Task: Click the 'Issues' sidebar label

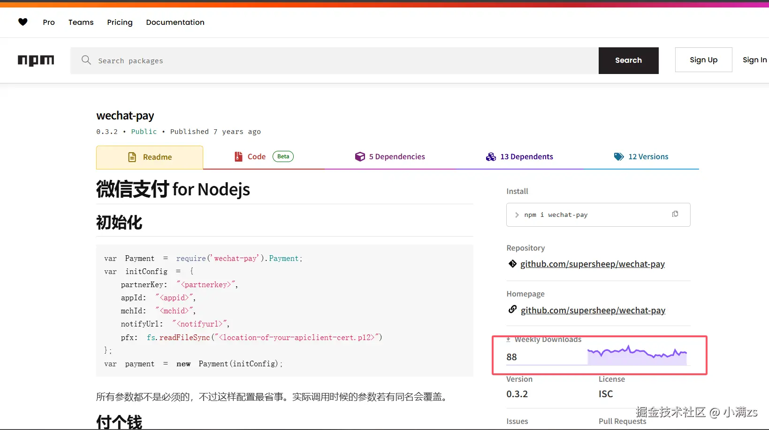Action: coord(517,421)
